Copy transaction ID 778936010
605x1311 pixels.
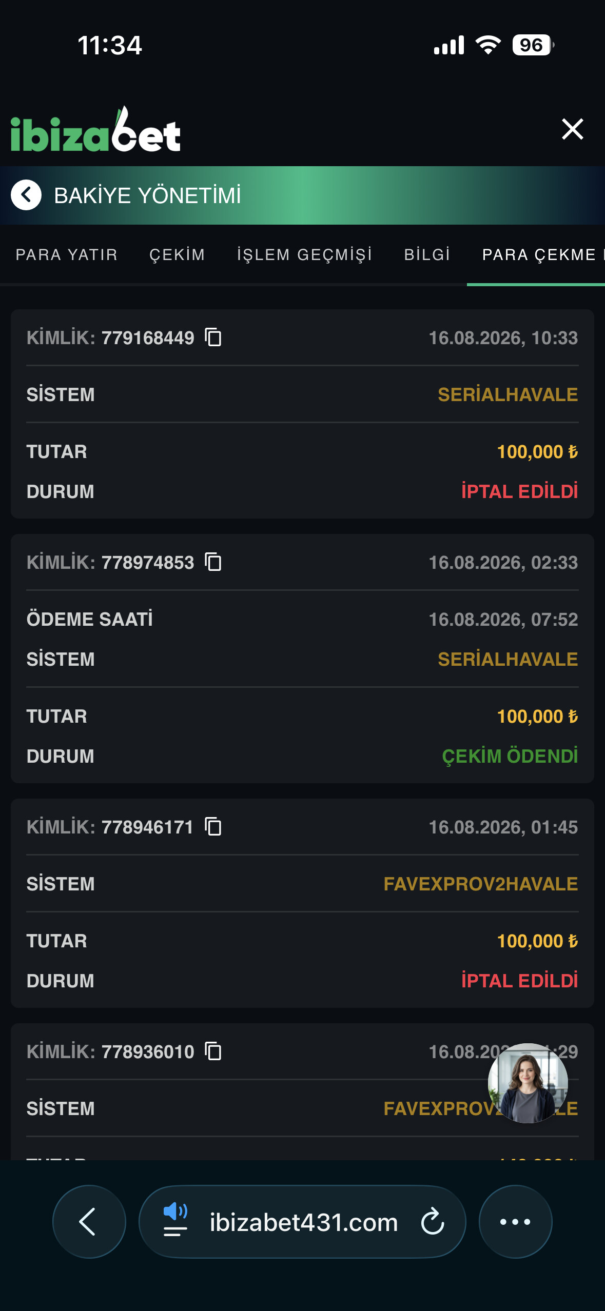(213, 1051)
